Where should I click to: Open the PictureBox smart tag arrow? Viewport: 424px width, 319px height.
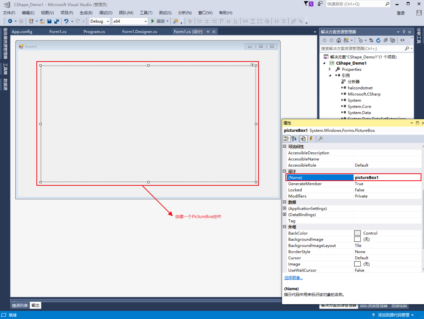point(252,65)
